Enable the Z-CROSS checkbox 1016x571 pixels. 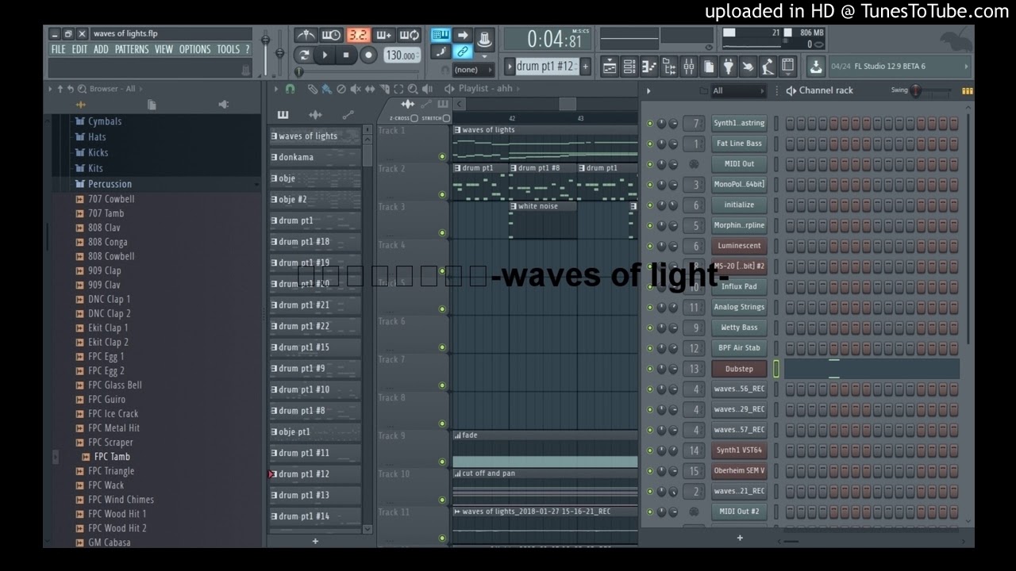[x=414, y=118]
